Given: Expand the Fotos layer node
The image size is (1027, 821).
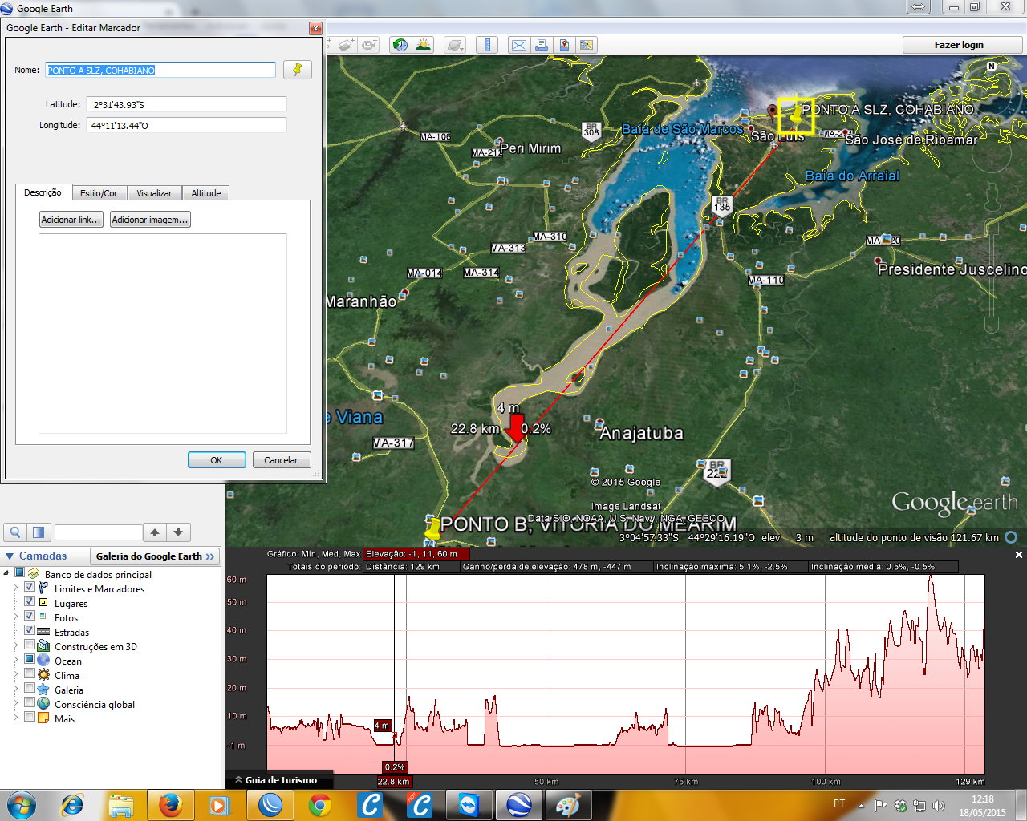Looking at the screenshot, I should tap(16, 617).
